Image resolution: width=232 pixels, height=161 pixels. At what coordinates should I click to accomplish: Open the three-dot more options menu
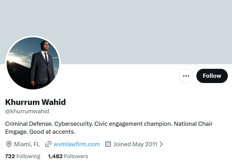186,76
